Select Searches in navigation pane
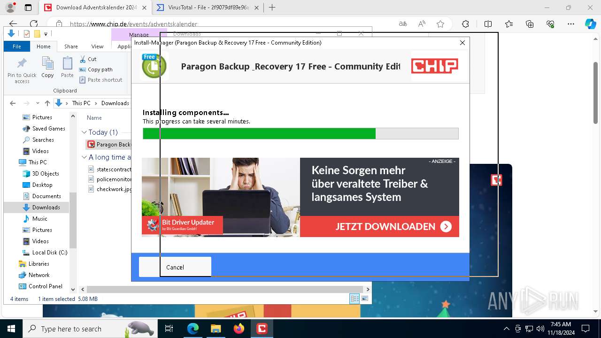Viewport: 601px width, 338px height. [43, 140]
